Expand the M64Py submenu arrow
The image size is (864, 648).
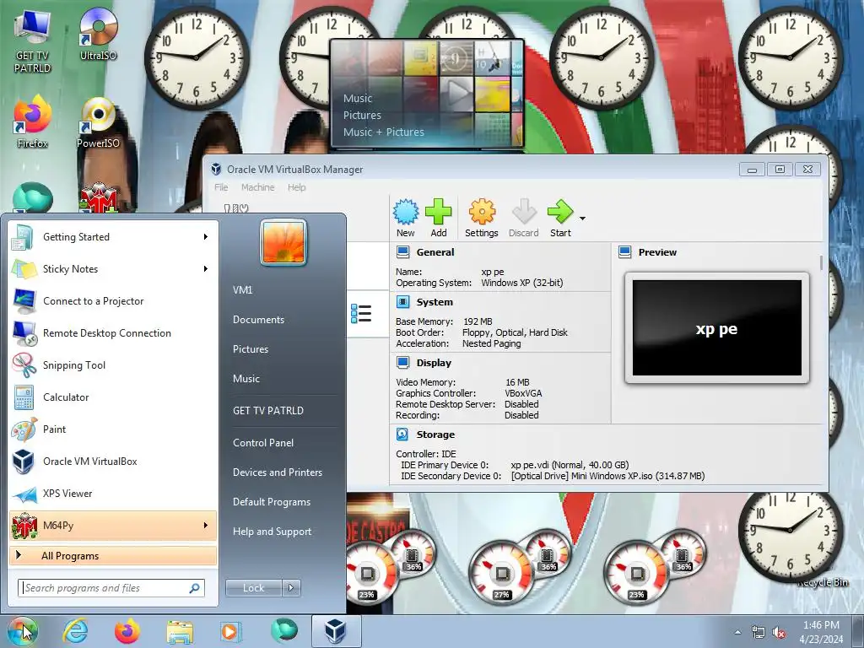pyautogui.click(x=206, y=525)
